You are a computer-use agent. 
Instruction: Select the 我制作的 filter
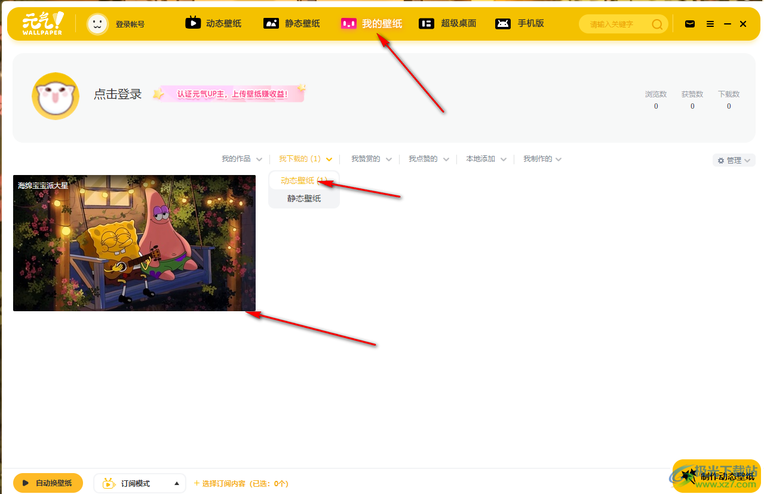click(538, 159)
